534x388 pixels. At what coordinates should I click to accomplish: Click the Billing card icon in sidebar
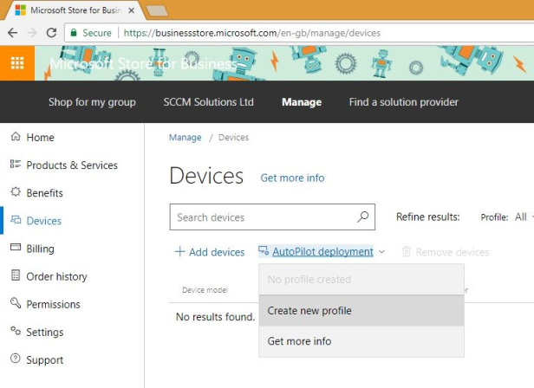point(15,249)
